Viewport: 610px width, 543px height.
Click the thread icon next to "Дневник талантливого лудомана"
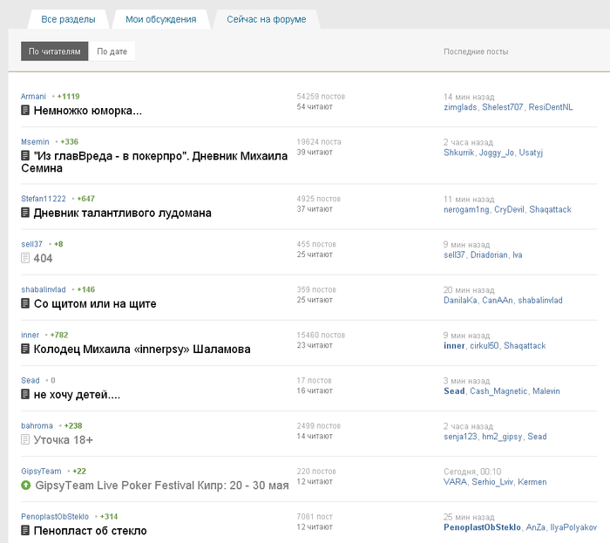(x=25, y=213)
